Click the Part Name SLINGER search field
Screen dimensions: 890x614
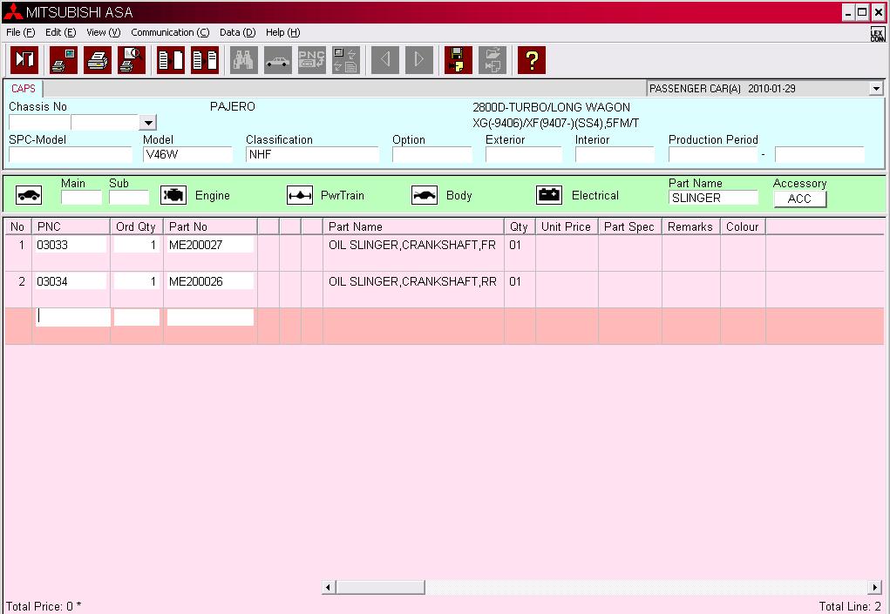(713, 198)
